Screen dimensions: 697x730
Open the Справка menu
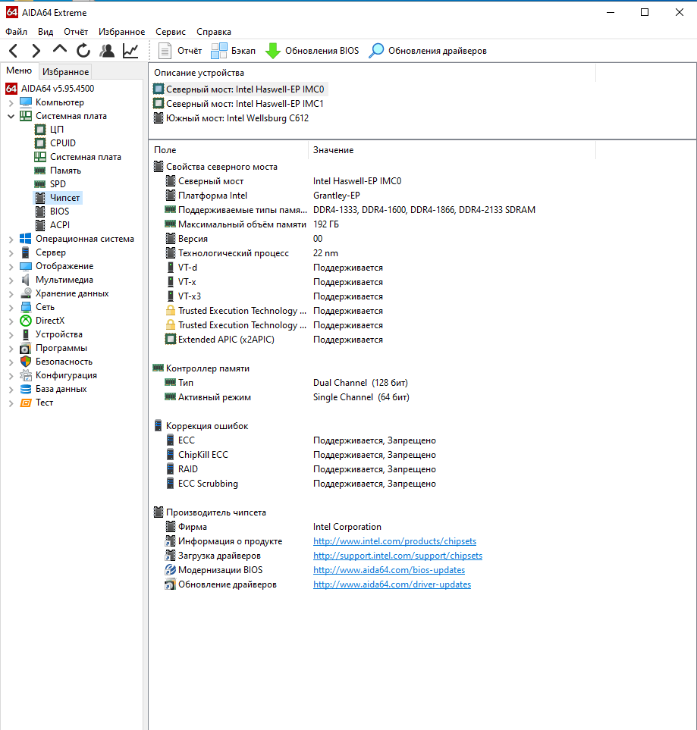click(x=214, y=32)
